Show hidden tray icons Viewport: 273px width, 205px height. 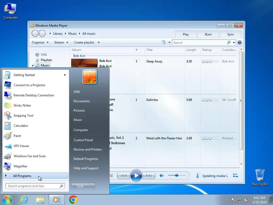click(227, 200)
